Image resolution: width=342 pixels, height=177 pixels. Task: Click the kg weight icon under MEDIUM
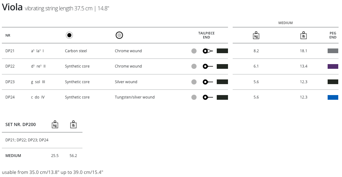256,35
